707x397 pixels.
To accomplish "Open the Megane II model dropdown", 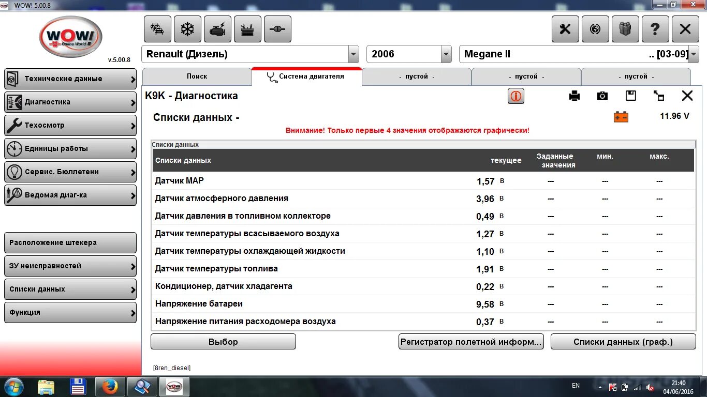I will 694,54.
